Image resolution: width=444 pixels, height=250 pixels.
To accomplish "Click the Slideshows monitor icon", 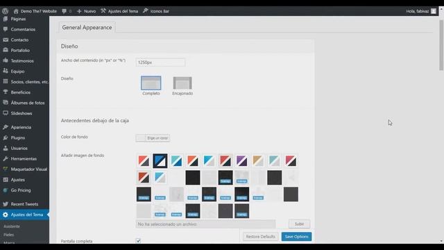I will click(6, 113).
